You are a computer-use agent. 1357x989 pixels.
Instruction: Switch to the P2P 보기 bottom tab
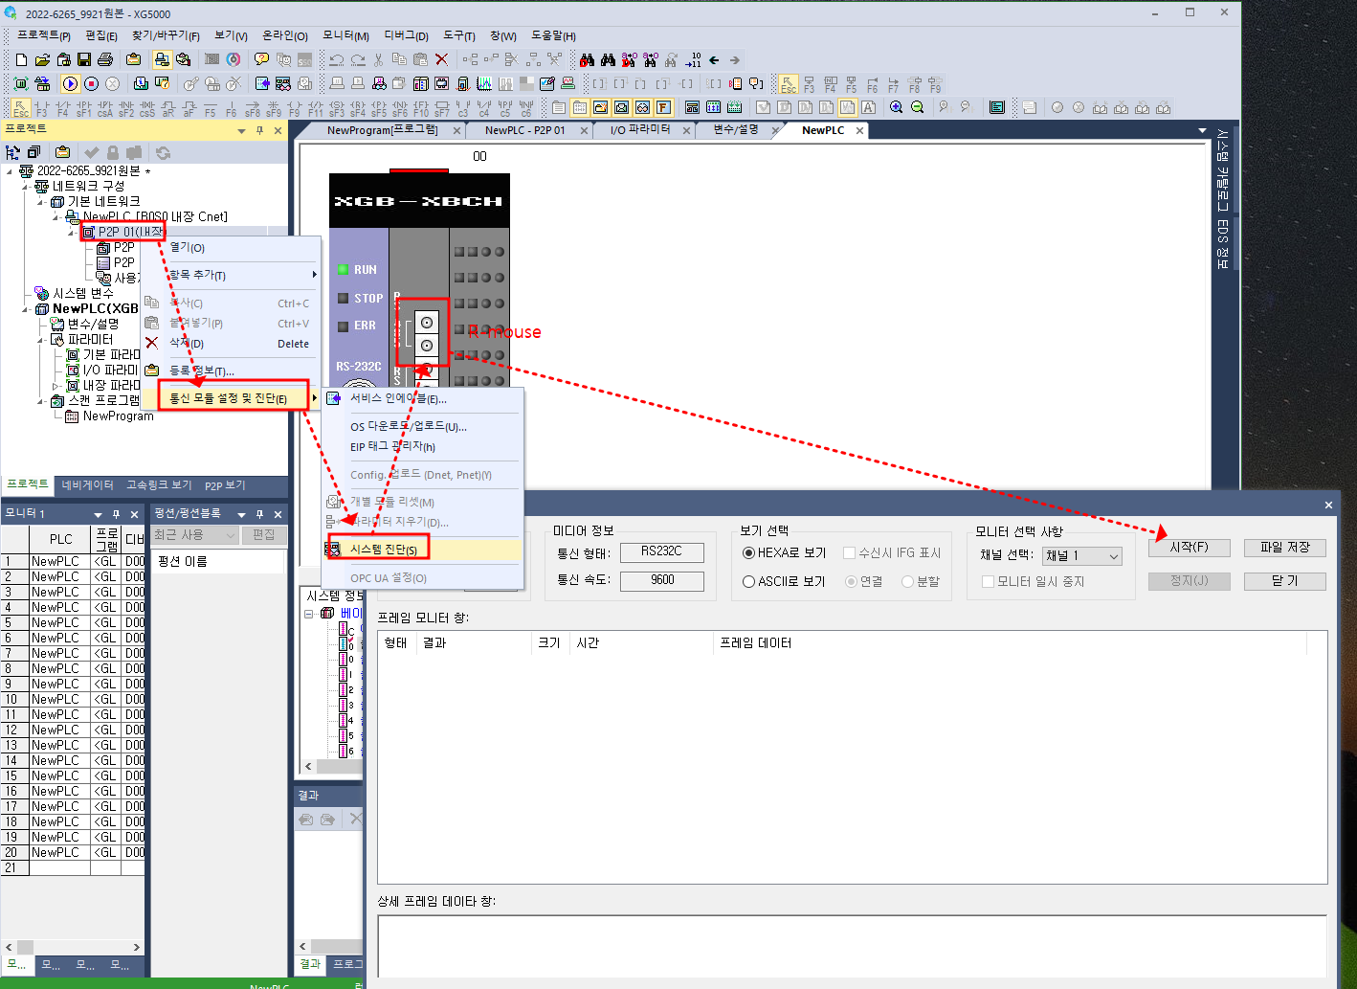[225, 485]
